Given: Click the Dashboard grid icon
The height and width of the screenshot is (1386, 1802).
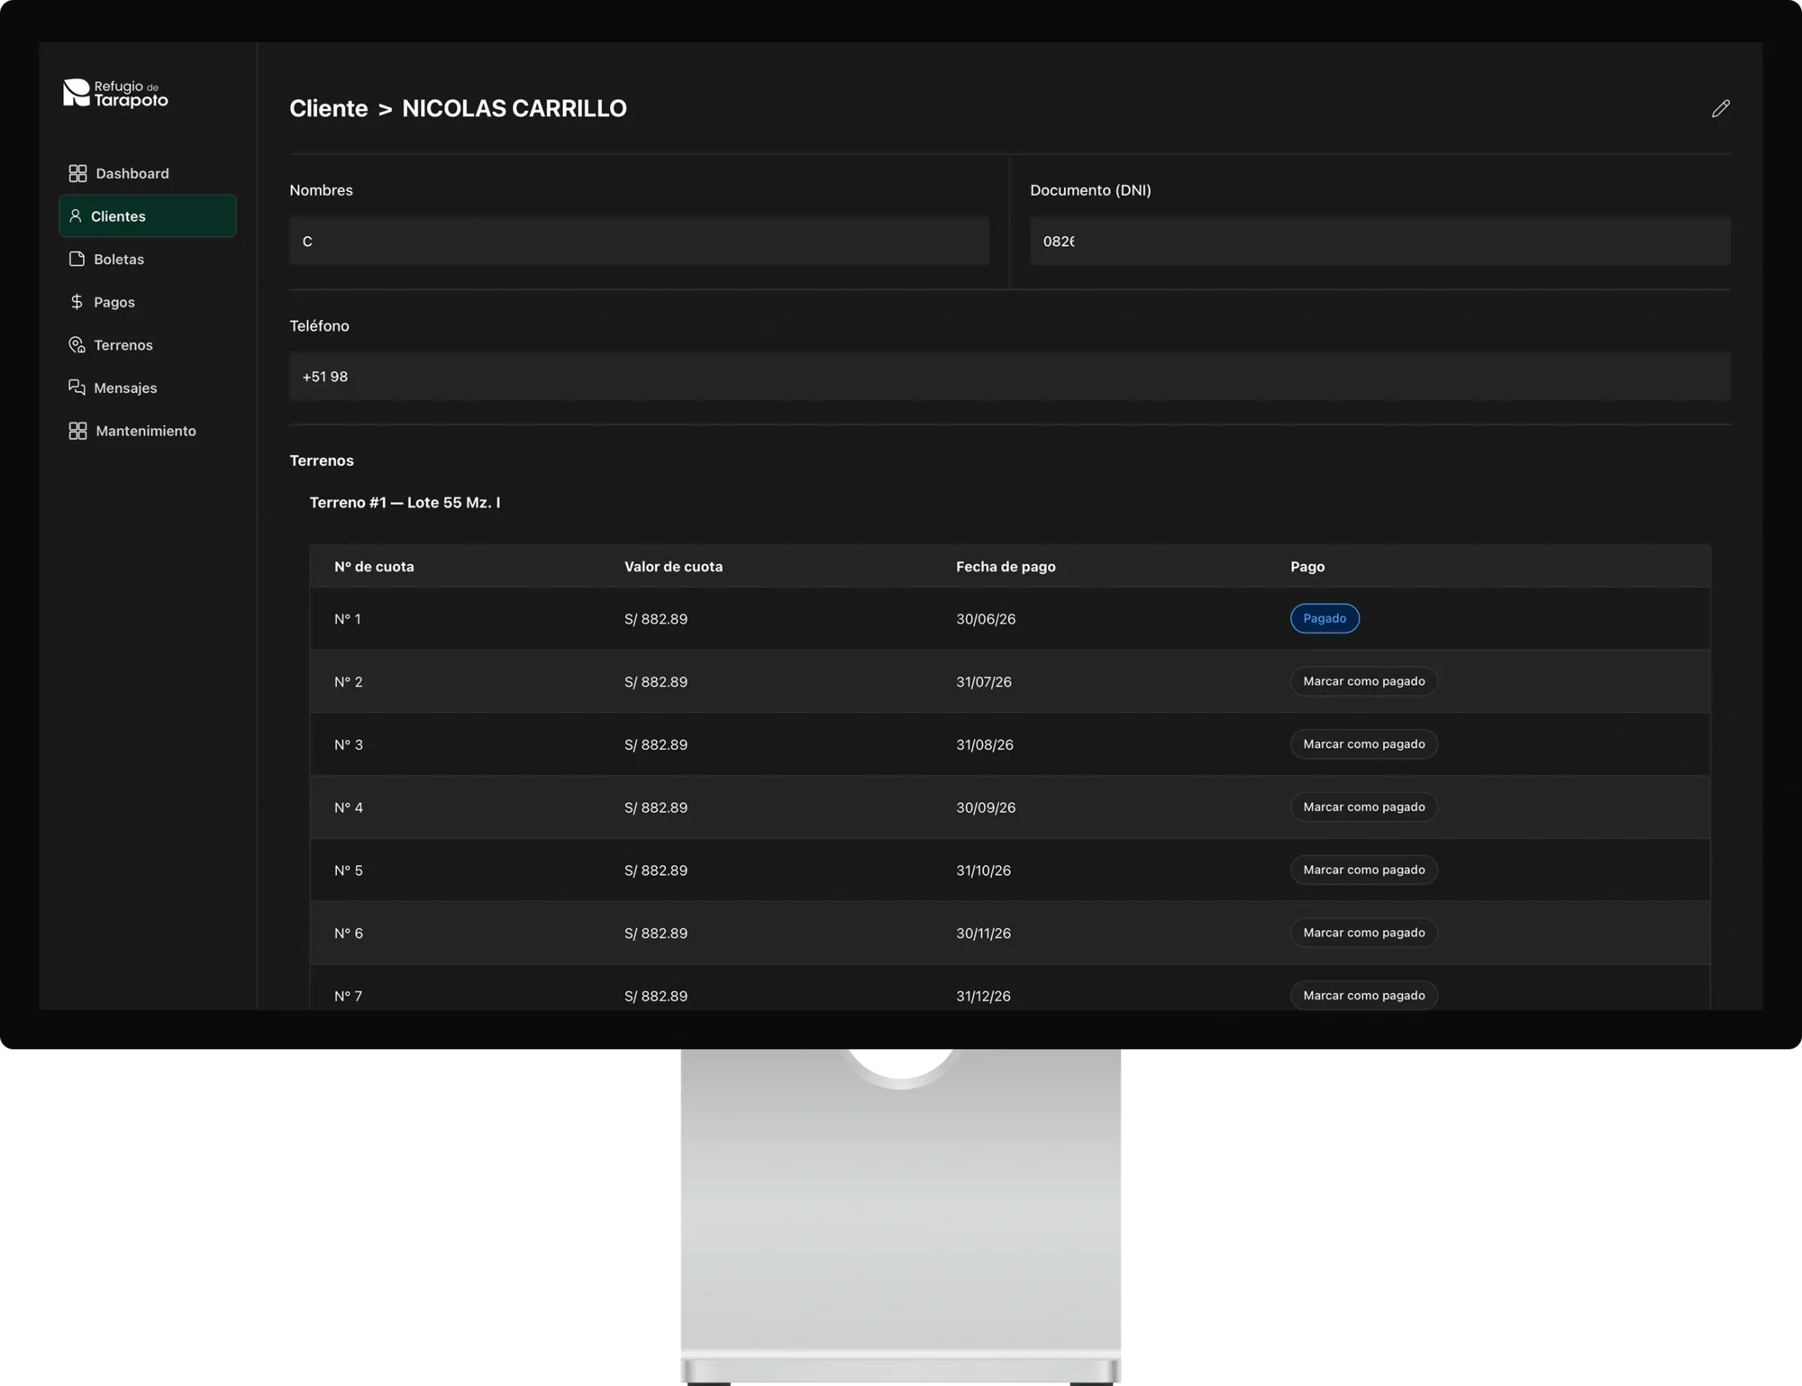Looking at the screenshot, I should point(78,173).
